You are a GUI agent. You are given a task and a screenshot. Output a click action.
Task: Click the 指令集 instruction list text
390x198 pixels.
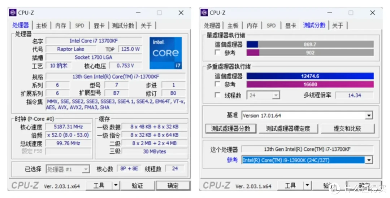point(116,104)
